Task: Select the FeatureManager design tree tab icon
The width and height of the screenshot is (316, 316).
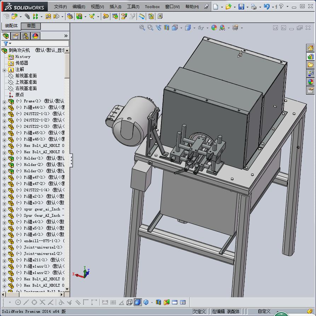Action: click(6, 36)
